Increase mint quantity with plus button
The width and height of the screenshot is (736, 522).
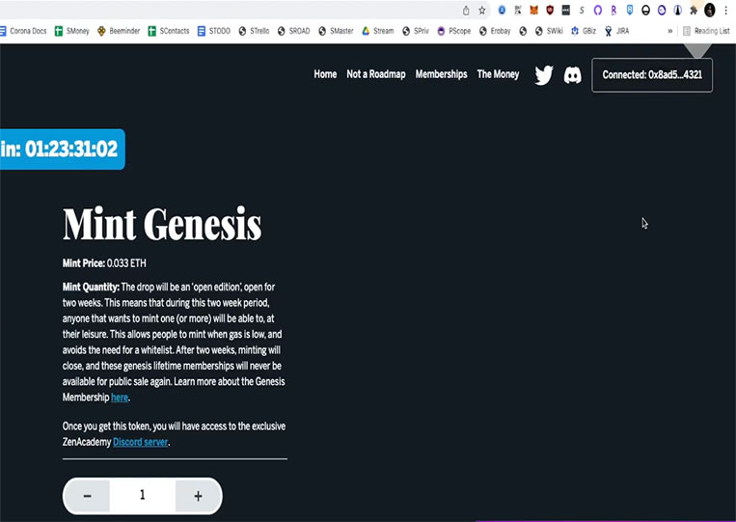click(x=198, y=496)
